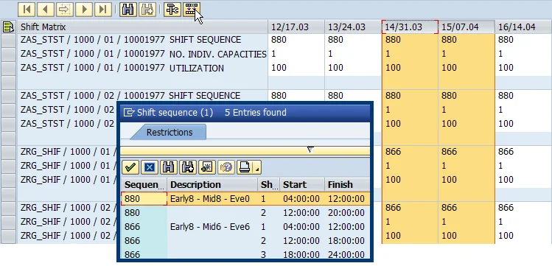Select row button for ZAS_STST 01 NO. INDIV. CAPACITIES

8,55
